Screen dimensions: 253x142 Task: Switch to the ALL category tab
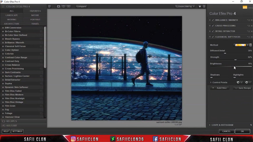[x=12, y=11]
